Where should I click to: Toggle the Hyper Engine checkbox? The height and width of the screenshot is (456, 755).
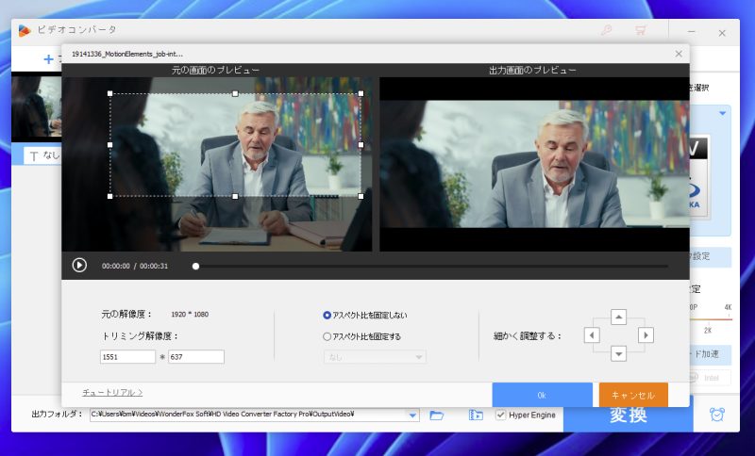pos(501,415)
